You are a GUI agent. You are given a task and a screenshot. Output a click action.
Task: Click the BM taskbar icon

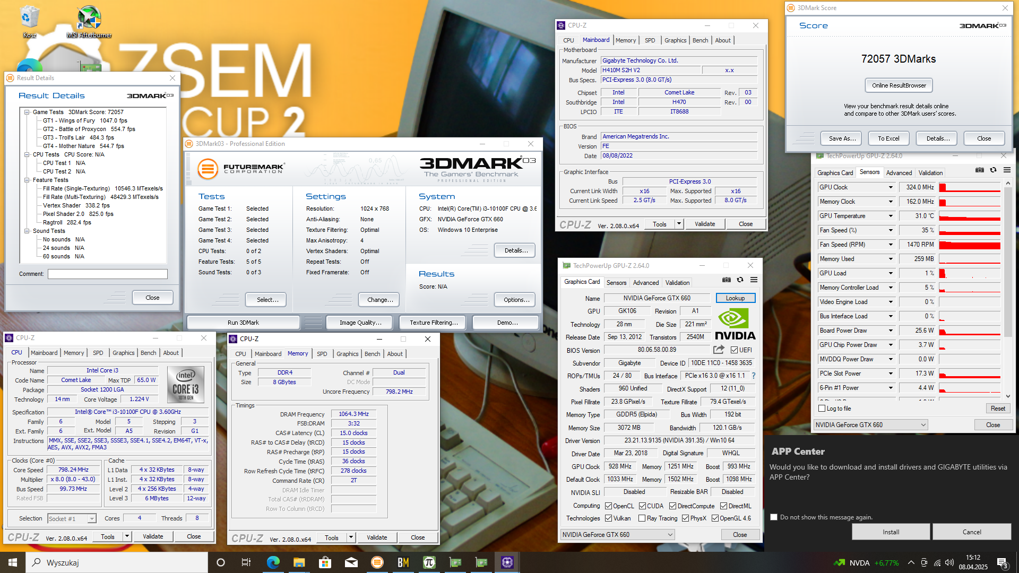403,562
